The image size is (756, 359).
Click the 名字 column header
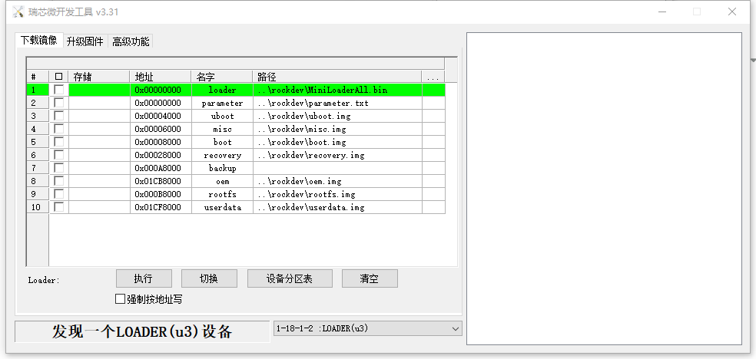222,77
